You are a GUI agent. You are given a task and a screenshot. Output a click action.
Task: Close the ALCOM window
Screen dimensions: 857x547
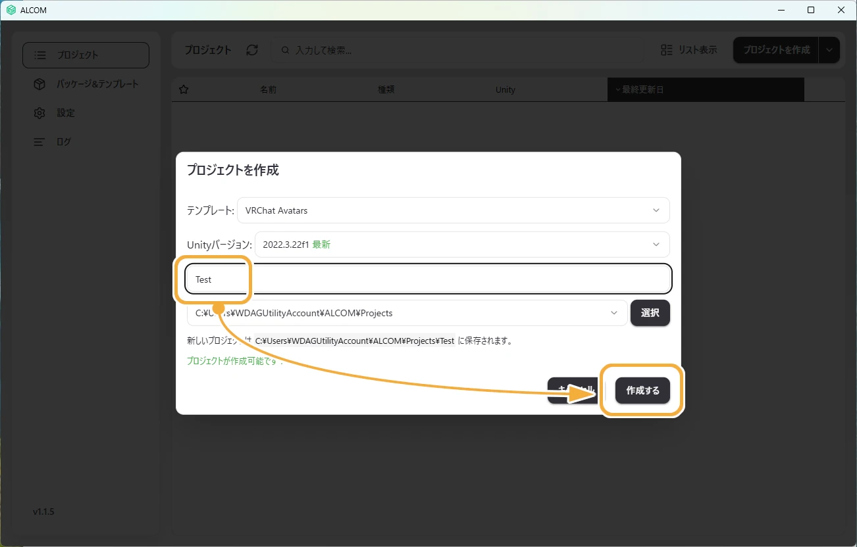pyautogui.click(x=841, y=10)
